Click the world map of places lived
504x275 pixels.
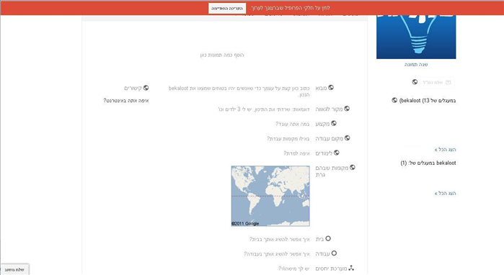270,196
